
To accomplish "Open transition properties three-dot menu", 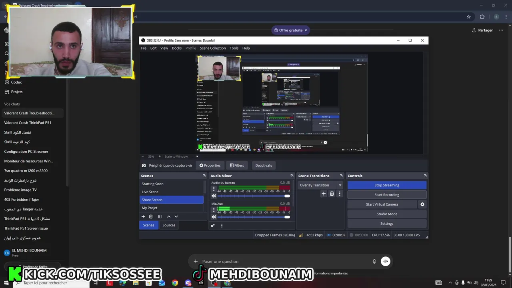I will [x=340, y=194].
